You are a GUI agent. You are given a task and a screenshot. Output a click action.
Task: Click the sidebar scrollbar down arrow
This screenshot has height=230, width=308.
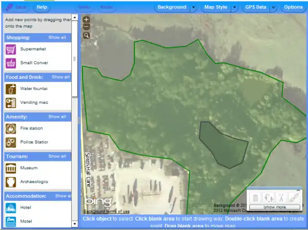coord(75,224)
